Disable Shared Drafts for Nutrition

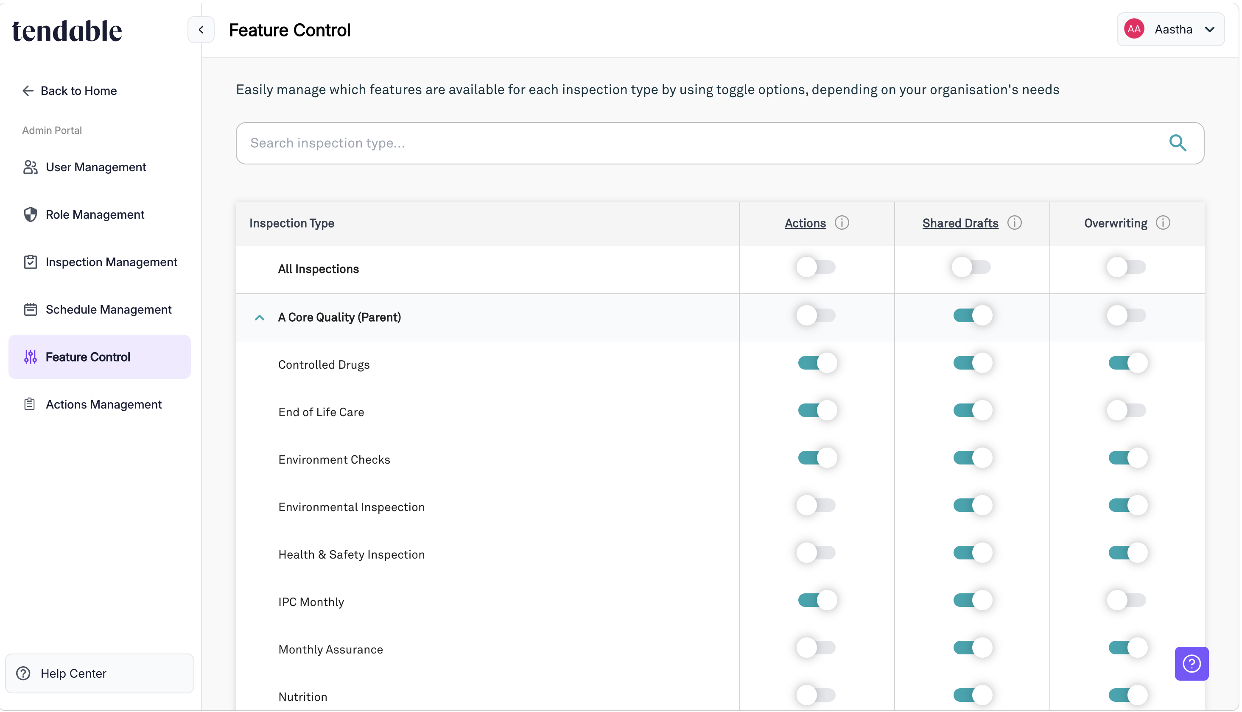[x=973, y=695]
